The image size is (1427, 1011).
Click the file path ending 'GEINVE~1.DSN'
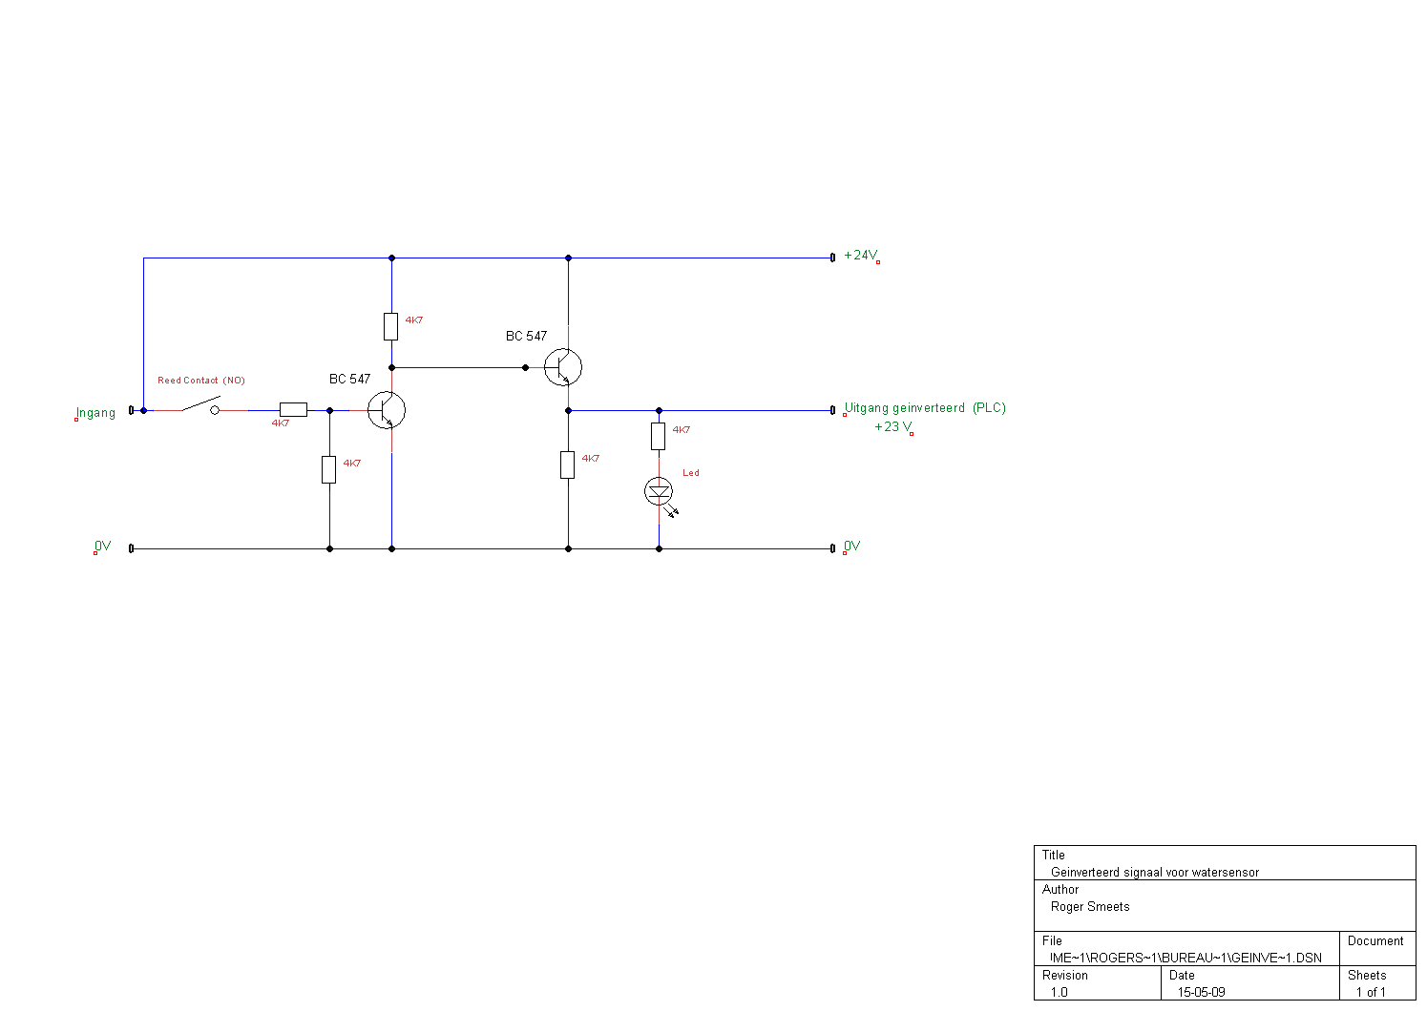click(x=1186, y=959)
